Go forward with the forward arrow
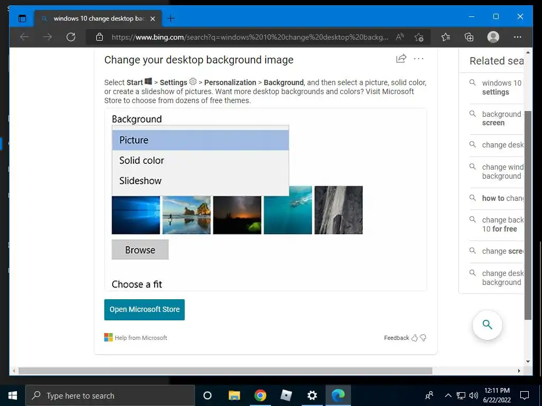This screenshot has width=542, height=406. click(47, 37)
